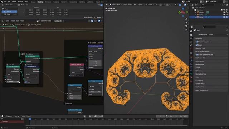Jump to timeline end frame button
Screen dimensions: 229x129
click(x=102, y=116)
